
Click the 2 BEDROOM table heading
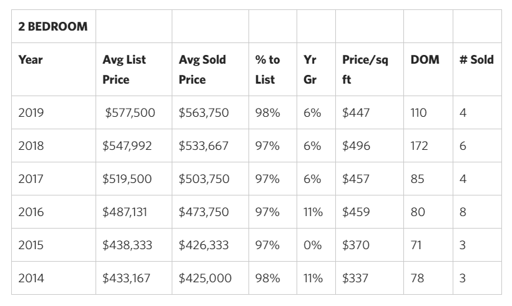[52, 27]
